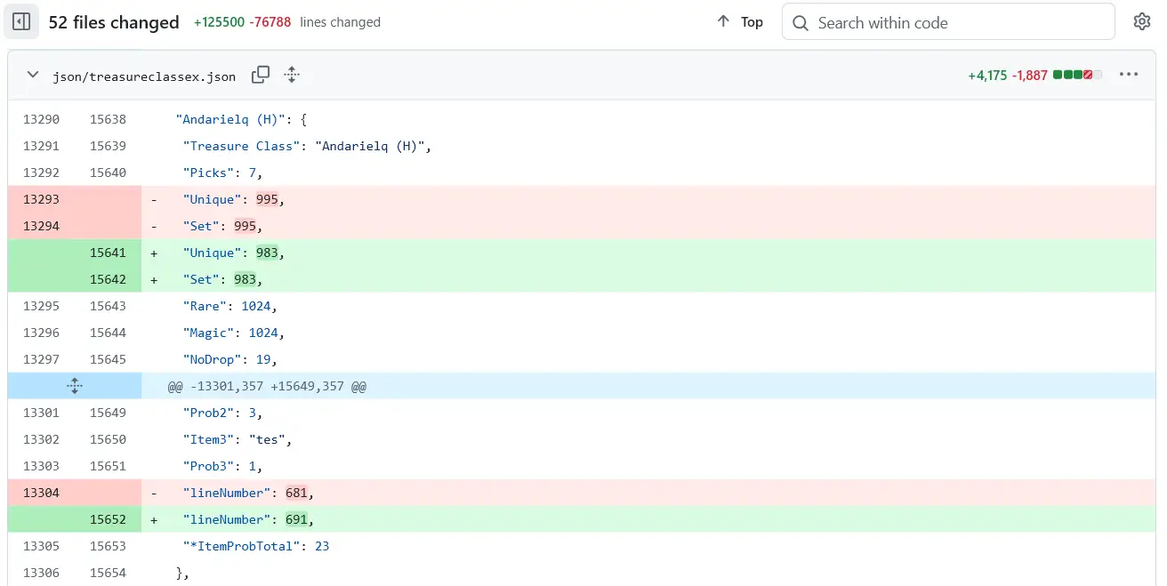Open the json/treasureclassex.json file name link
Viewport: 1167px width, 586px height.
[x=144, y=76]
